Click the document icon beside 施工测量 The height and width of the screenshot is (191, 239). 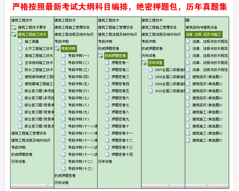20,41
